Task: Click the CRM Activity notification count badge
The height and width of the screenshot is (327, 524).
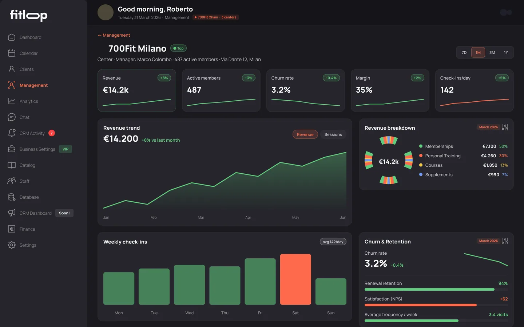Action: tap(52, 133)
